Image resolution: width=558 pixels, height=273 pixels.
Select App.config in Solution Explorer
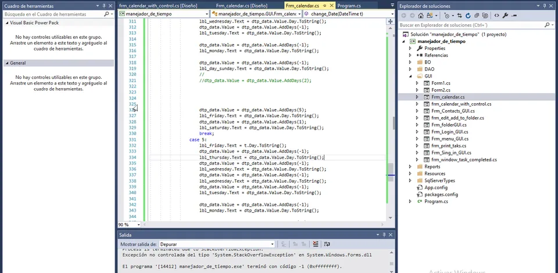tap(436, 187)
